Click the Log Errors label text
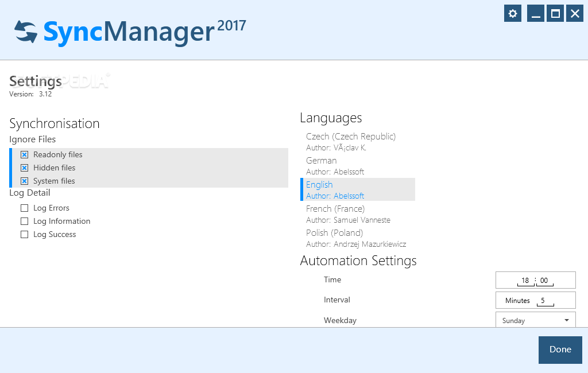This screenshot has width=588, height=373. [51, 208]
